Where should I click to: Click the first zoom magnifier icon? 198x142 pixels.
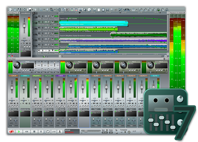tap(141, 10)
